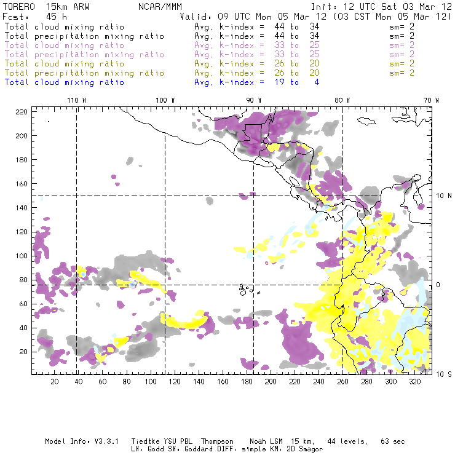Click the 'Tiedtke YSU PBL' footer text
This screenshot has height=455, width=455.
coord(162,441)
